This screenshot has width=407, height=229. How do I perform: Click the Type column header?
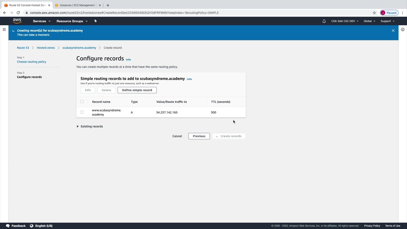click(134, 102)
